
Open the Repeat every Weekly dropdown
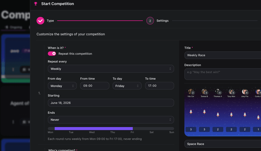point(111,69)
